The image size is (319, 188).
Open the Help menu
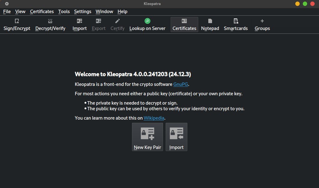122,12
